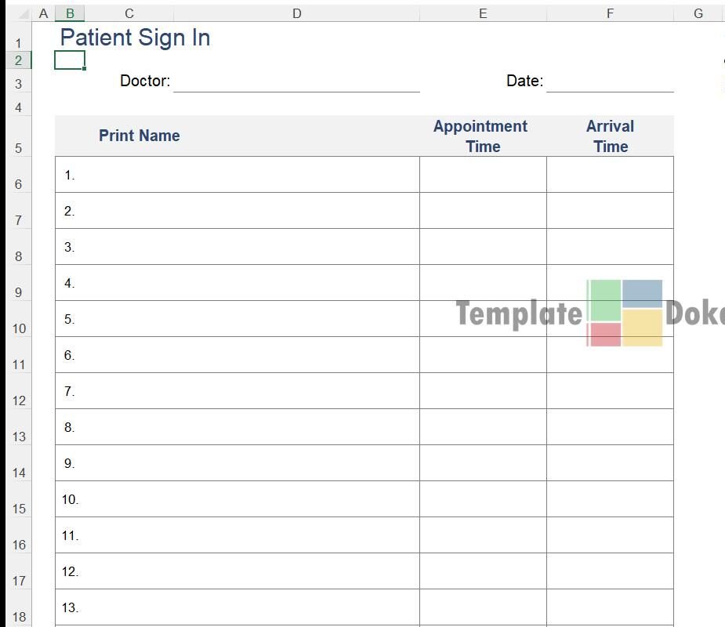
Task: Select the Arrival Time header cell
Action: 610,136
